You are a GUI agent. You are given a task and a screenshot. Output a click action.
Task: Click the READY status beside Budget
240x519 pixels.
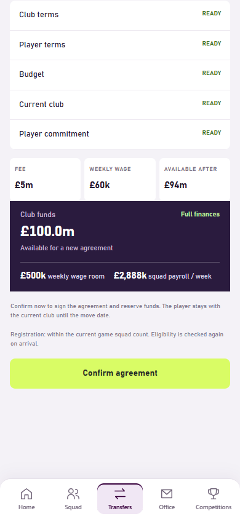pos(212,73)
